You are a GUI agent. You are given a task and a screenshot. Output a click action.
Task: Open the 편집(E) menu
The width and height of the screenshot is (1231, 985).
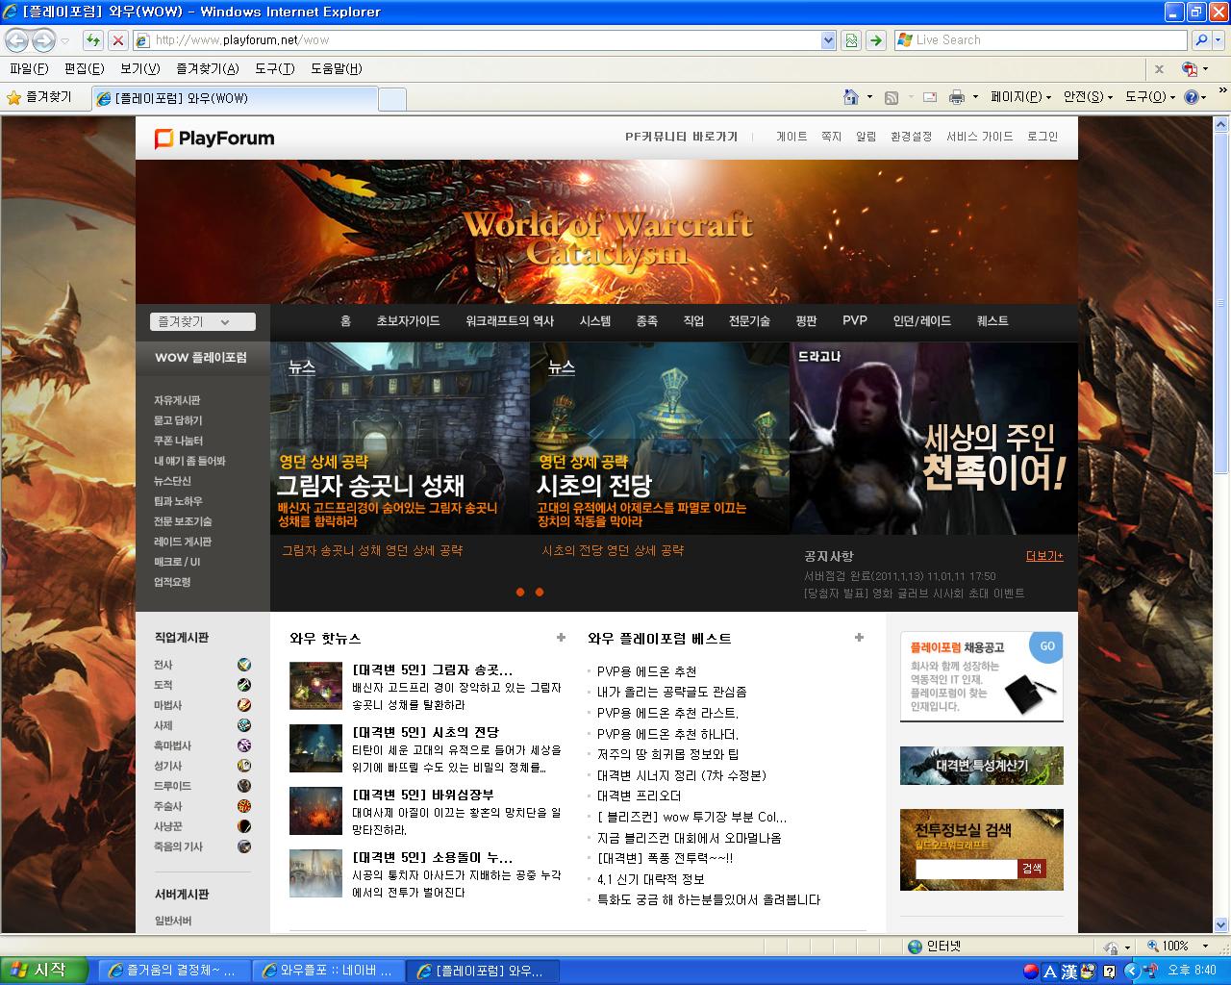pos(84,69)
